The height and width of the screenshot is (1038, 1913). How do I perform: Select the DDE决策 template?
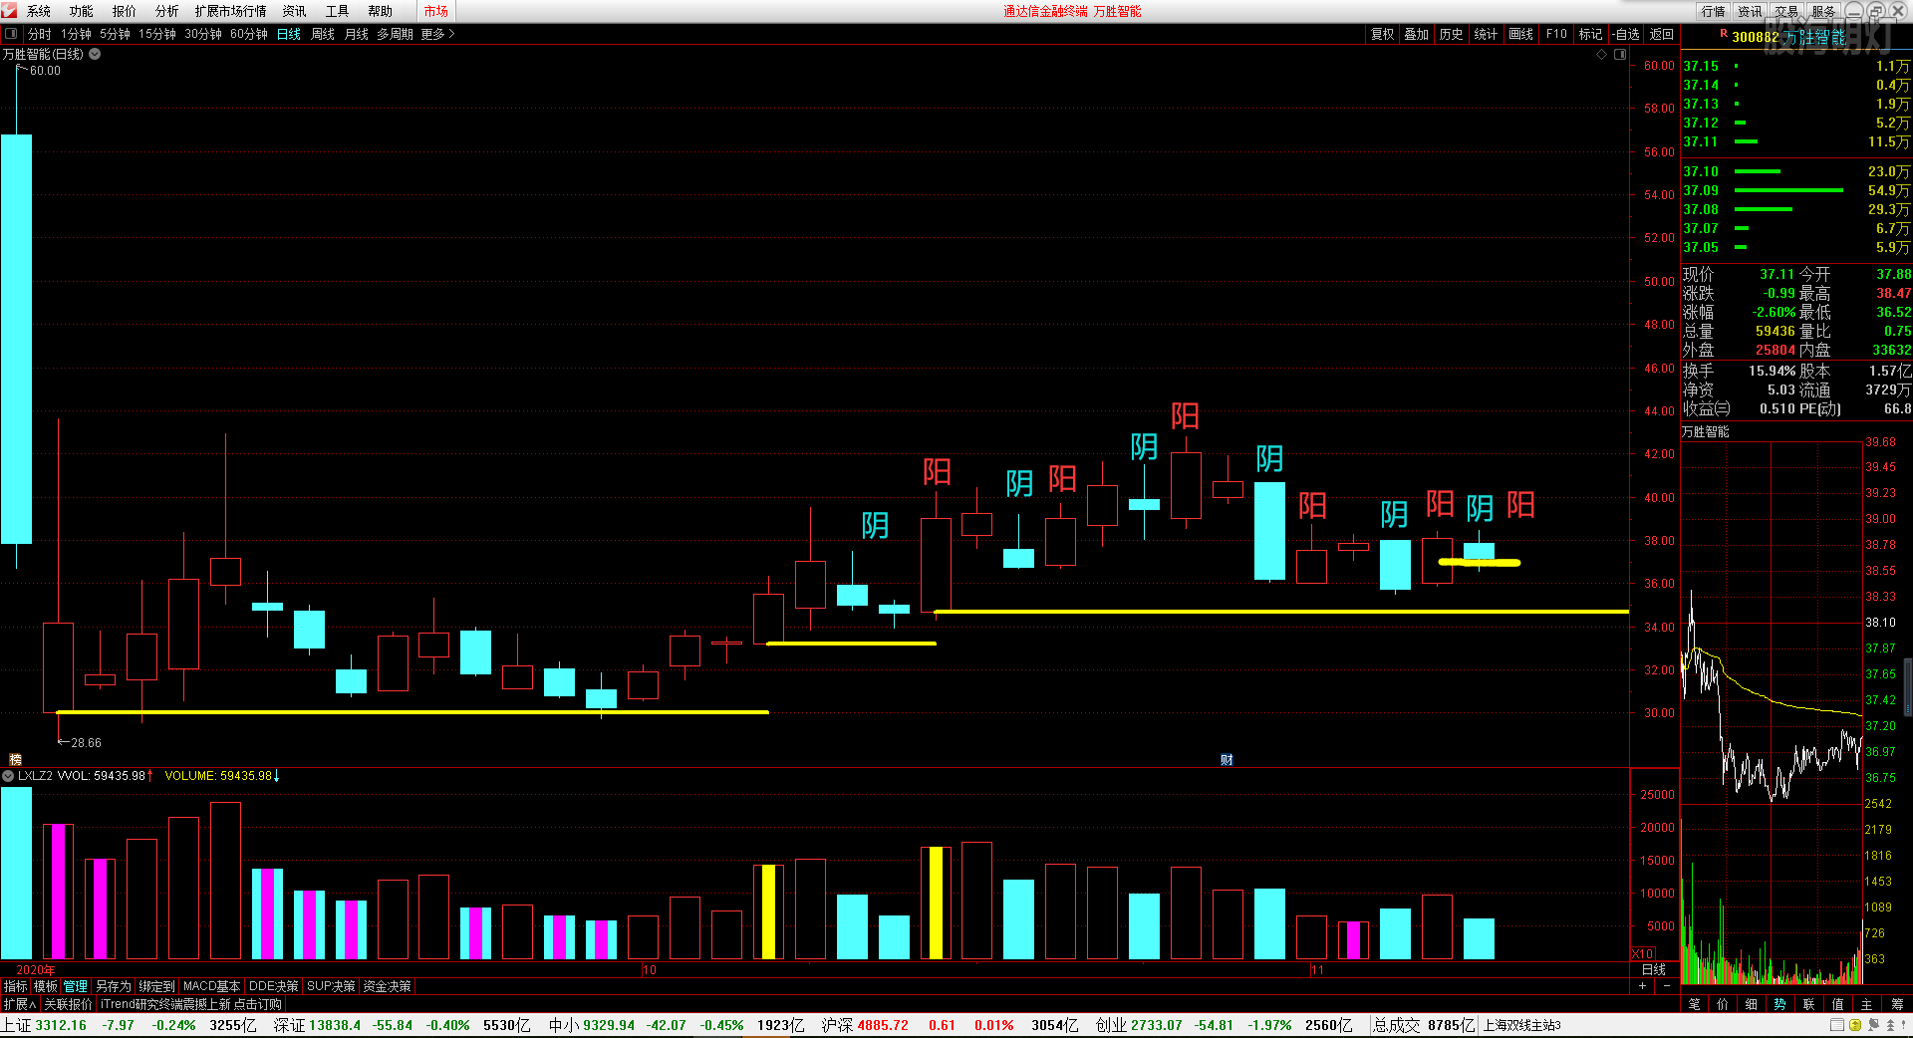click(273, 986)
